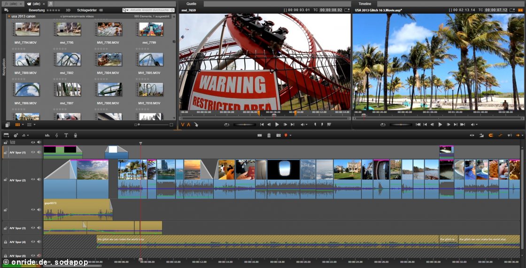Viewport: 526px width, 268px height.
Task: Open search options dropdown magnifier
Action: tap(125, 10)
